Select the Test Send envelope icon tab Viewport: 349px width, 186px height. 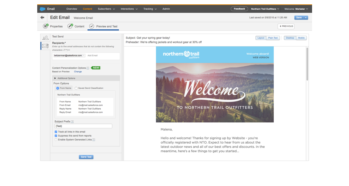(x=45, y=46)
